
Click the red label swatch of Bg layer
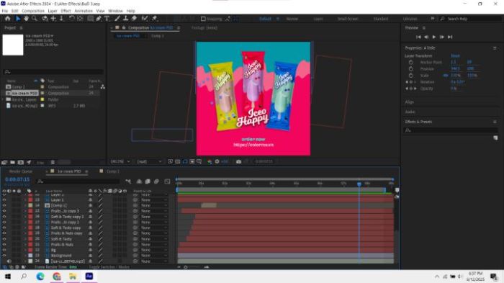coord(30,250)
